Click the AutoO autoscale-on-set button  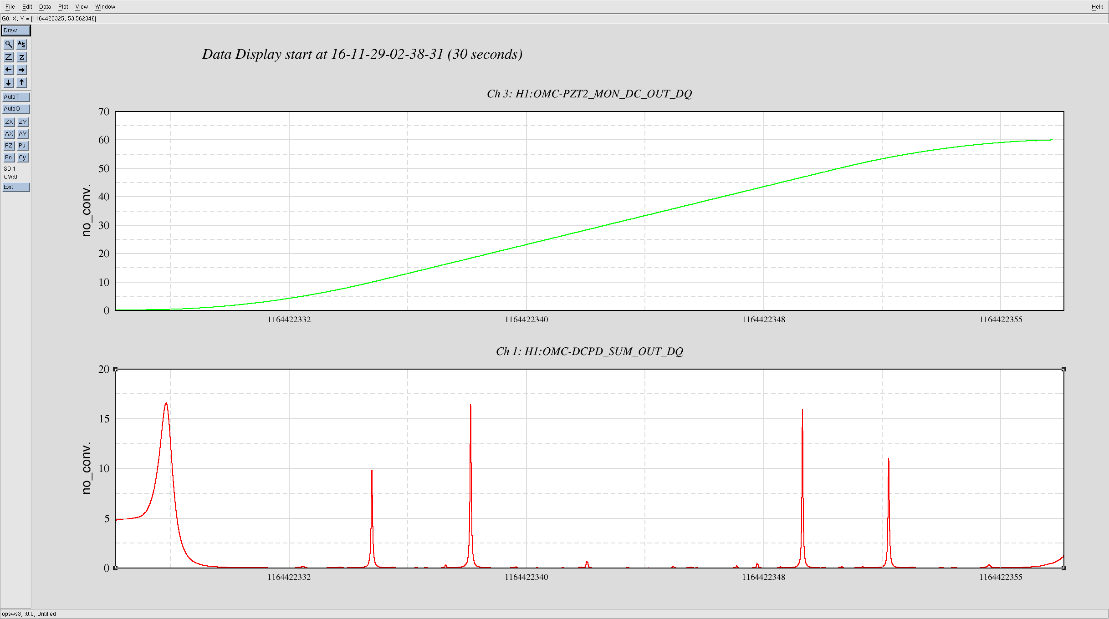click(16, 109)
